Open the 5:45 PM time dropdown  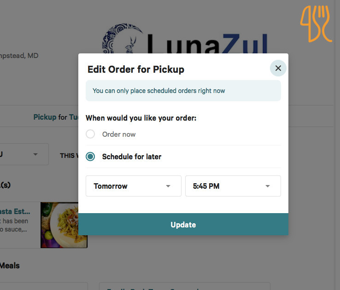click(x=233, y=186)
